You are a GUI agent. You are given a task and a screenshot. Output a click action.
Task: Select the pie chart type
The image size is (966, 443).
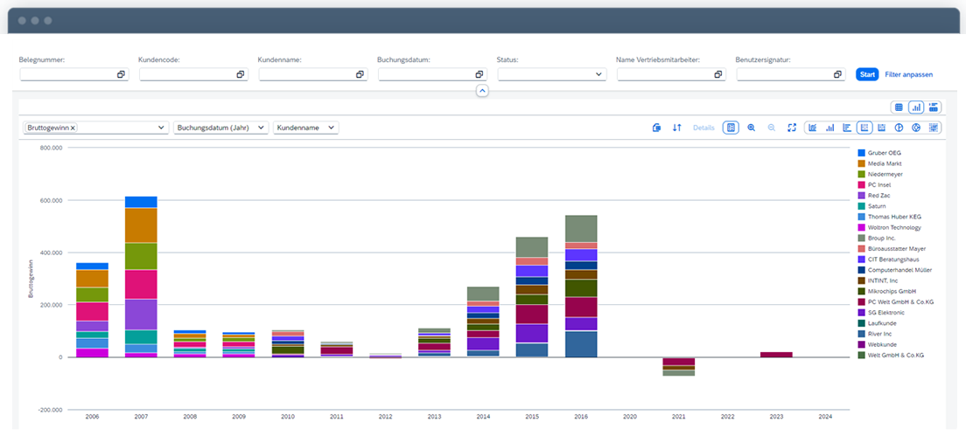899,128
